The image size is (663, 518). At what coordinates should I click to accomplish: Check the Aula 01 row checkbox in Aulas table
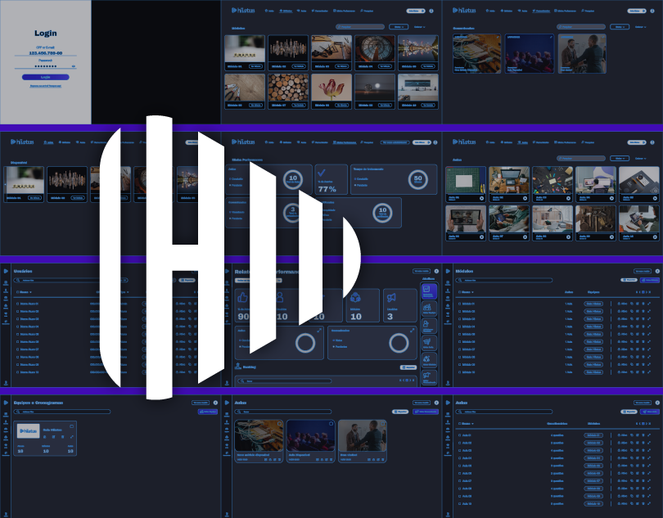pyautogui.click(x=460, y=435)
